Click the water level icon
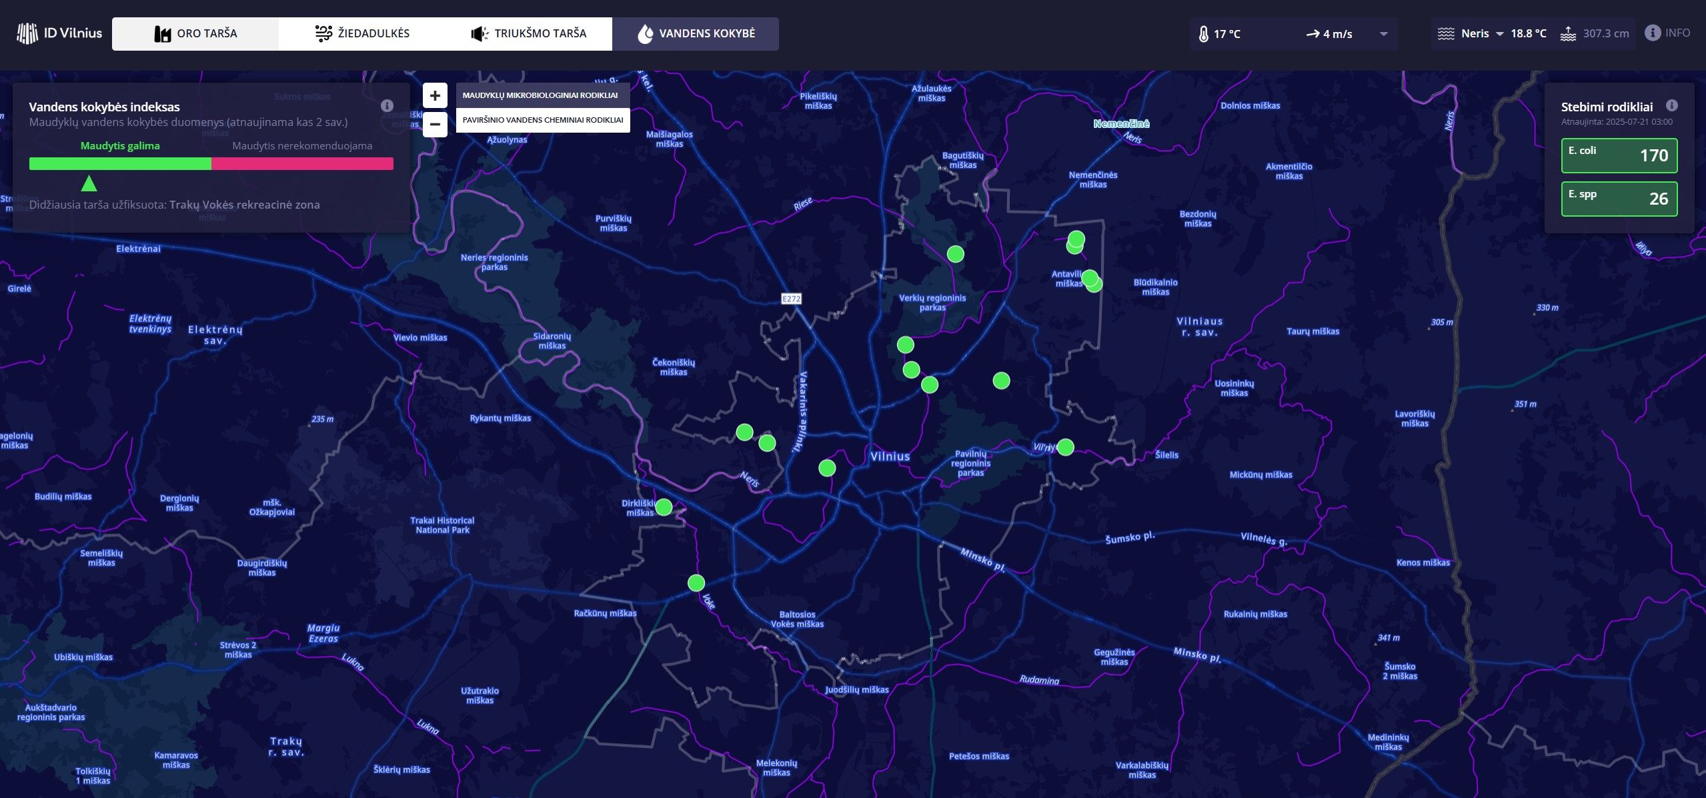 click(1568, 33)
